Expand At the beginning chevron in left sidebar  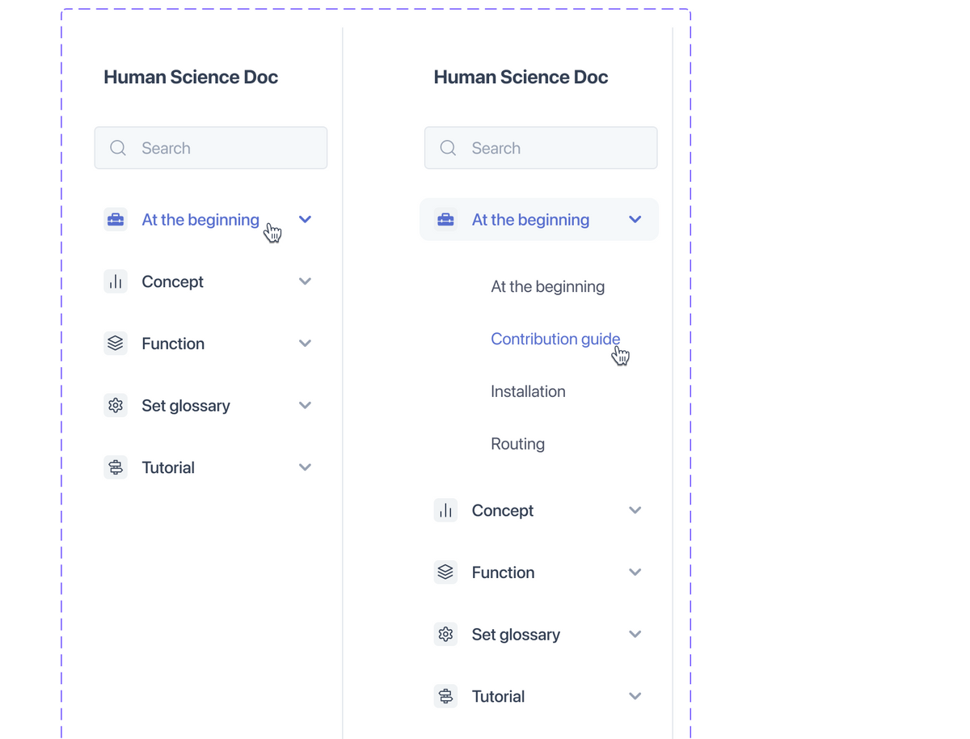pos(305,220)
